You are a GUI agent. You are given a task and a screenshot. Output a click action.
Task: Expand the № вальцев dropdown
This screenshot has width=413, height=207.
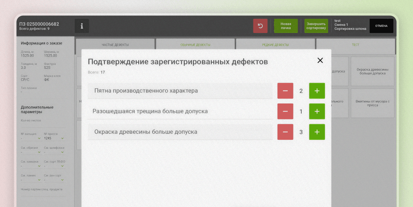coord(31,138)
